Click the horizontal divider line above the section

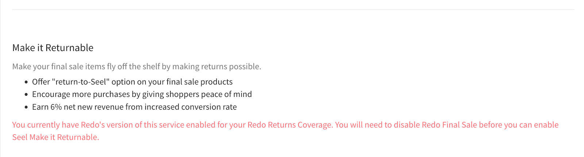coord(293,9)
